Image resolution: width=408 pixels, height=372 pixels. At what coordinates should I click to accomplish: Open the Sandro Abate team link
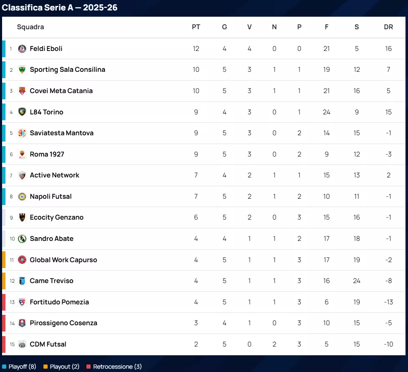pos(51,239)
